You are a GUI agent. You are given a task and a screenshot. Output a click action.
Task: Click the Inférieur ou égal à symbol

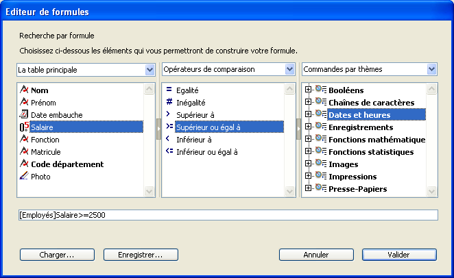[169, 152]
